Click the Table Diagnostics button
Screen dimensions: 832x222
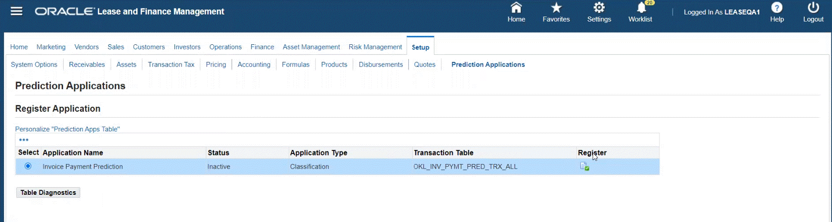[48, 192]
